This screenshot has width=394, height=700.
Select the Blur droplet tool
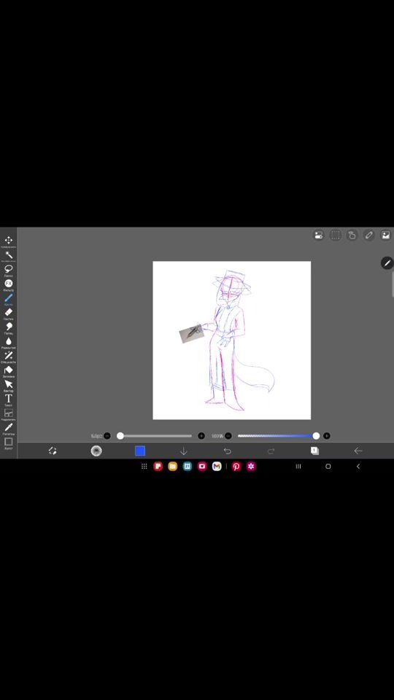[9, 341]
